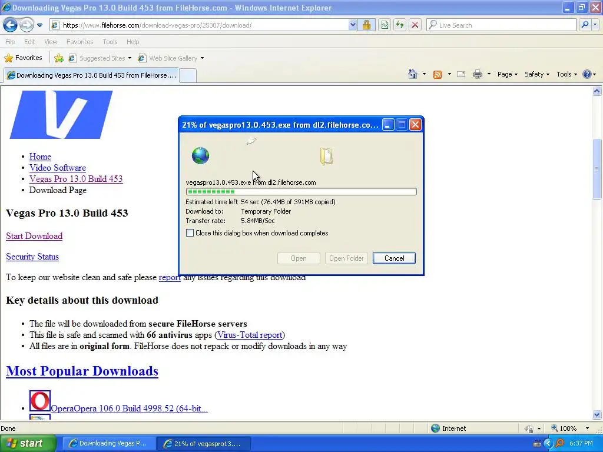This screenshot has width=603, height=452.
Task: Click the folder icon in download dialog
Action: [326, 157]
